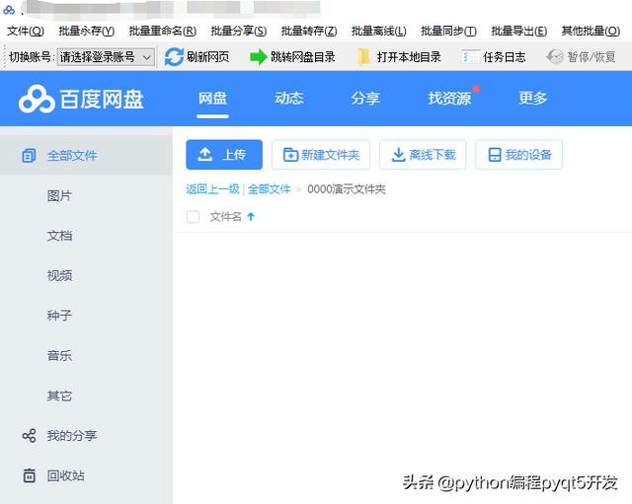632x504 pixels.
Task: Click the download arrow icon beside 离线下载
Action: pos(398,155)
